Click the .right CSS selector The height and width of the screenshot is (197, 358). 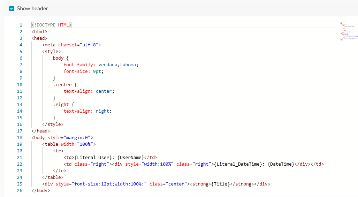coord(61,105)
